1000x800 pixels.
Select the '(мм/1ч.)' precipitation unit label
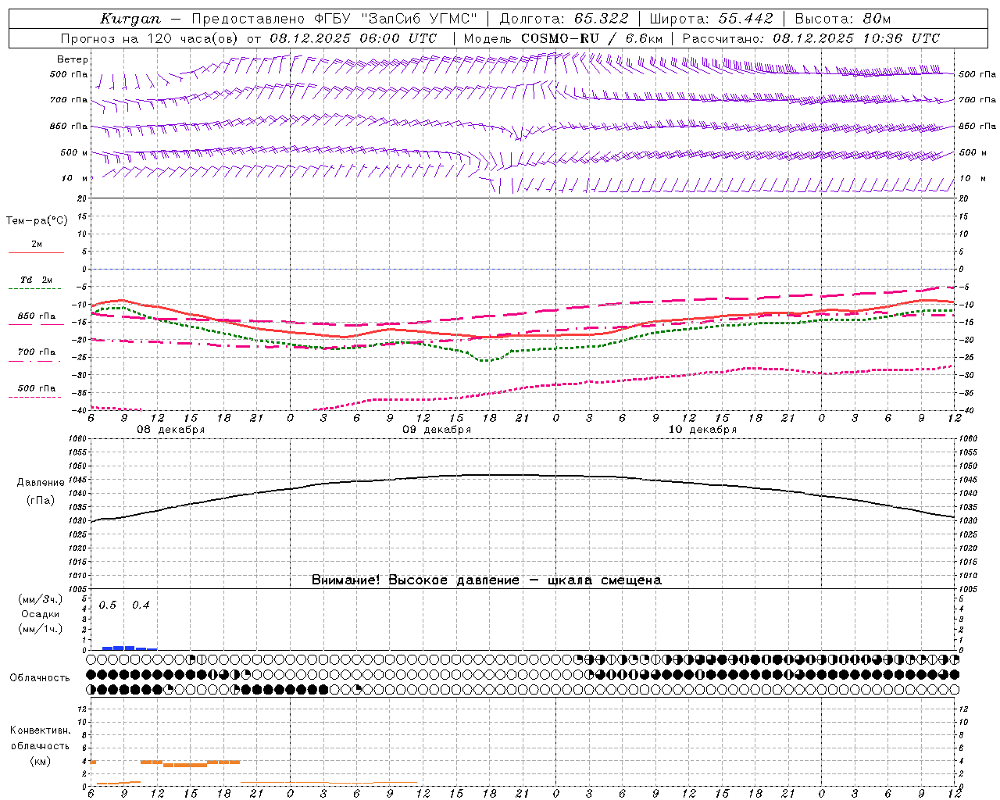click(x=41, y=629)
